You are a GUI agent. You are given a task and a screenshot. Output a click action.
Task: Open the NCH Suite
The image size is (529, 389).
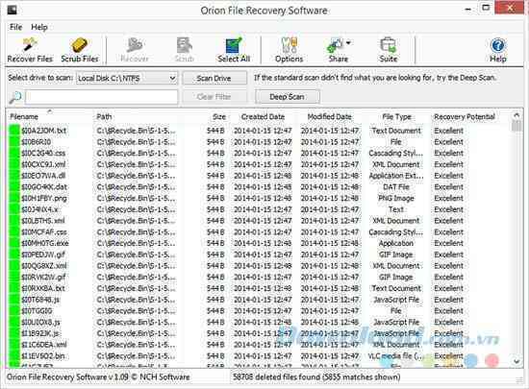[388, 50]
